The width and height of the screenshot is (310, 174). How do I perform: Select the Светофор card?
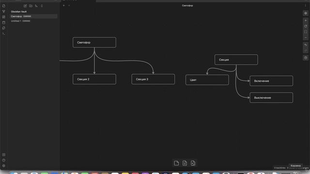click(x=94, y=43)
